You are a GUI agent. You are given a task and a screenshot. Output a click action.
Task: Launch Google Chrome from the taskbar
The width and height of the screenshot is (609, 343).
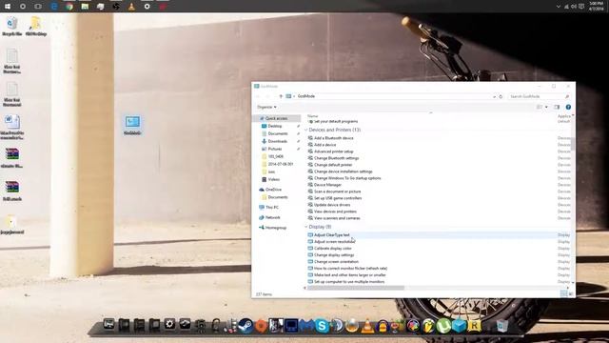(69, 7)
